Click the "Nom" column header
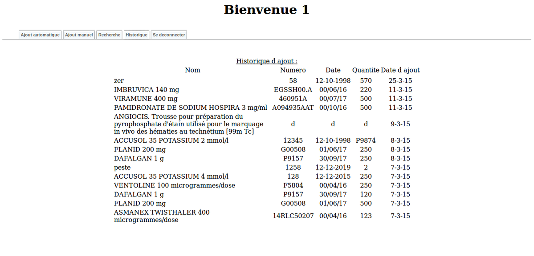Image resolution: width=534 pixels, height=256 pixels. click(x=192, y=70)
